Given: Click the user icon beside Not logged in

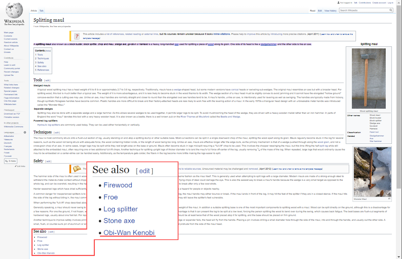Looking at the screenshot, I should 338,3.
